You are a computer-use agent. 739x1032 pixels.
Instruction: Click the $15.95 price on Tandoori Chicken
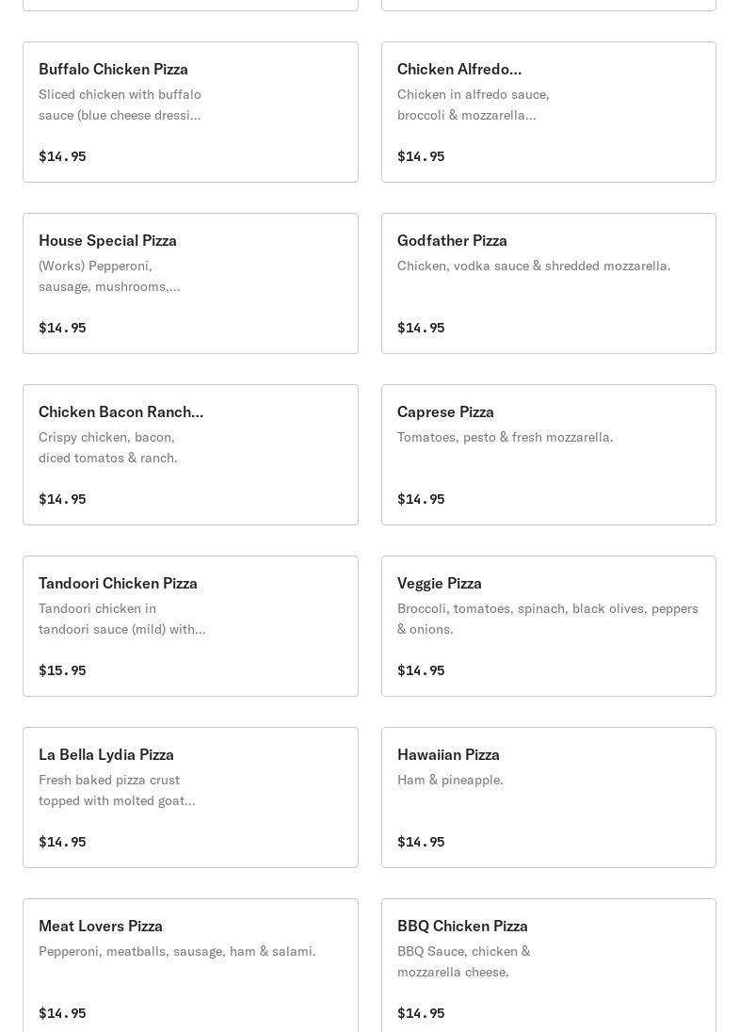click(62, 670)
